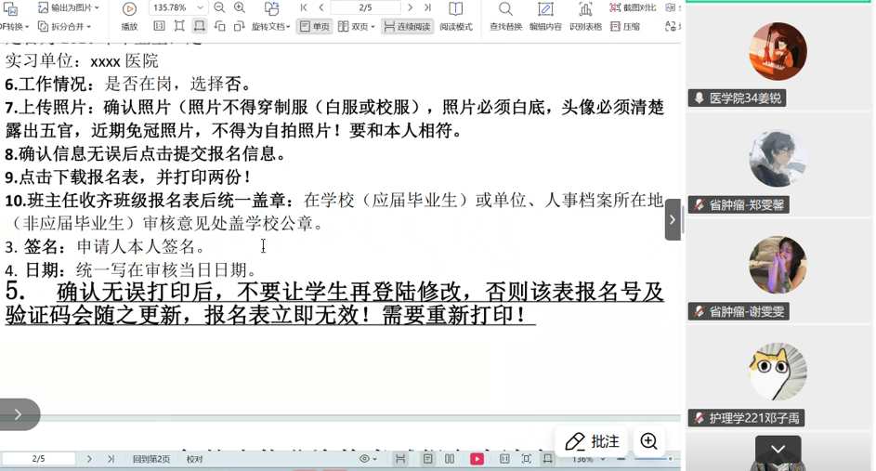Open the 编辑内容 edit tool
876x471 pixels.
(x=545, y=10)
